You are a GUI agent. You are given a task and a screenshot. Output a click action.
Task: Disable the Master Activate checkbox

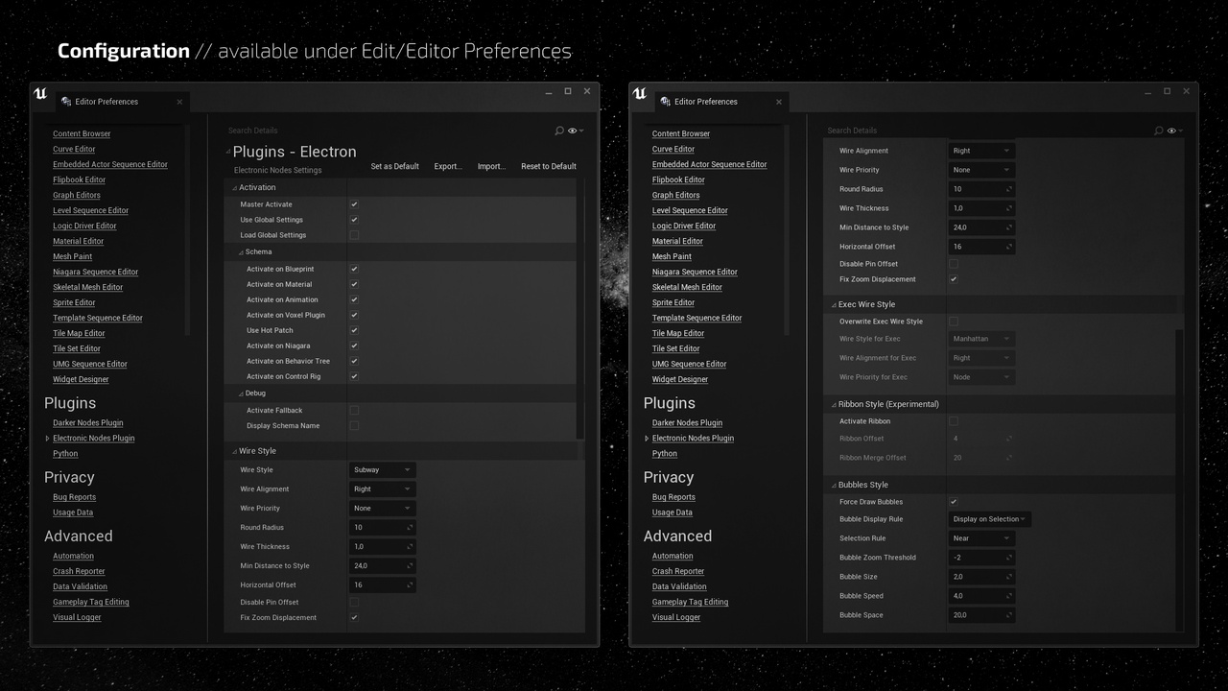click(354, 204)
